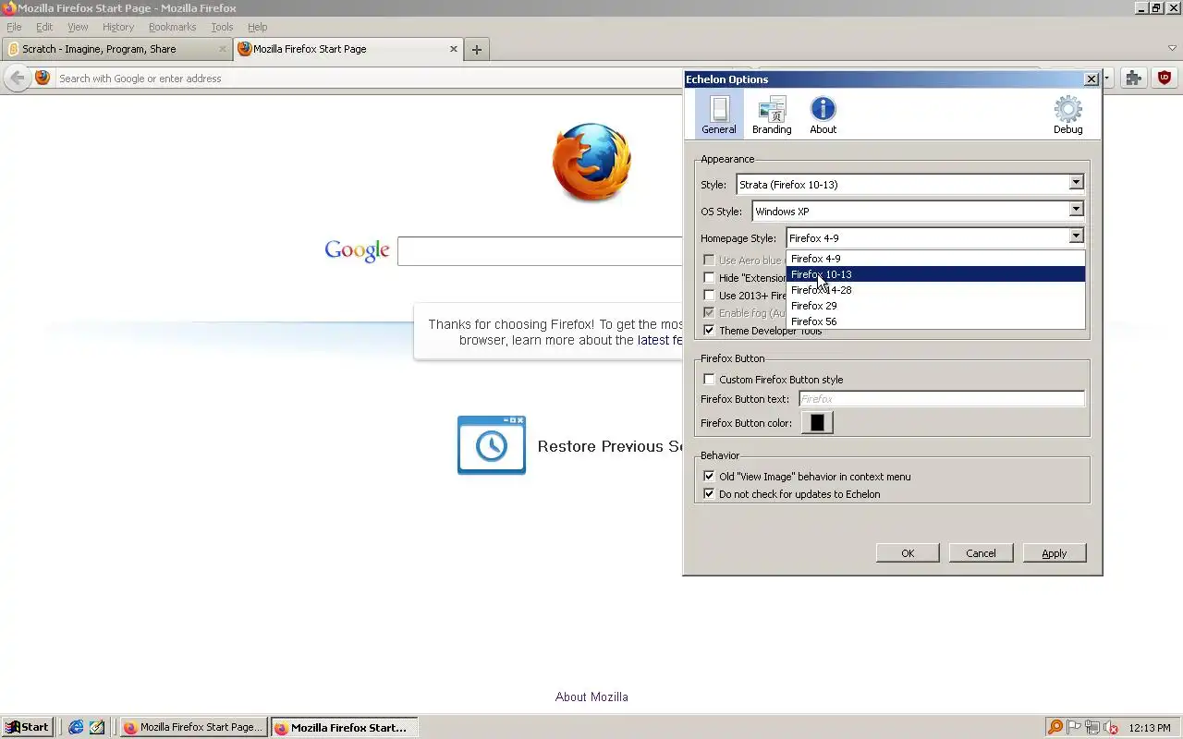Open the Extensions puzzle-piece toolbar icon
The height and width of the screenshot is (739, 1183).
pyautogui.click(x=1134, y=78)
